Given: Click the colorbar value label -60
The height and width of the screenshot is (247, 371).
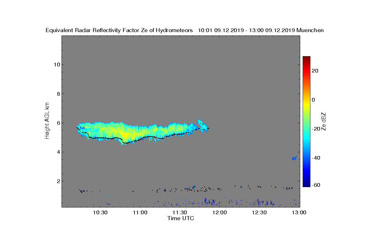Looking at the screenshot, I should (x=316, y=185).
